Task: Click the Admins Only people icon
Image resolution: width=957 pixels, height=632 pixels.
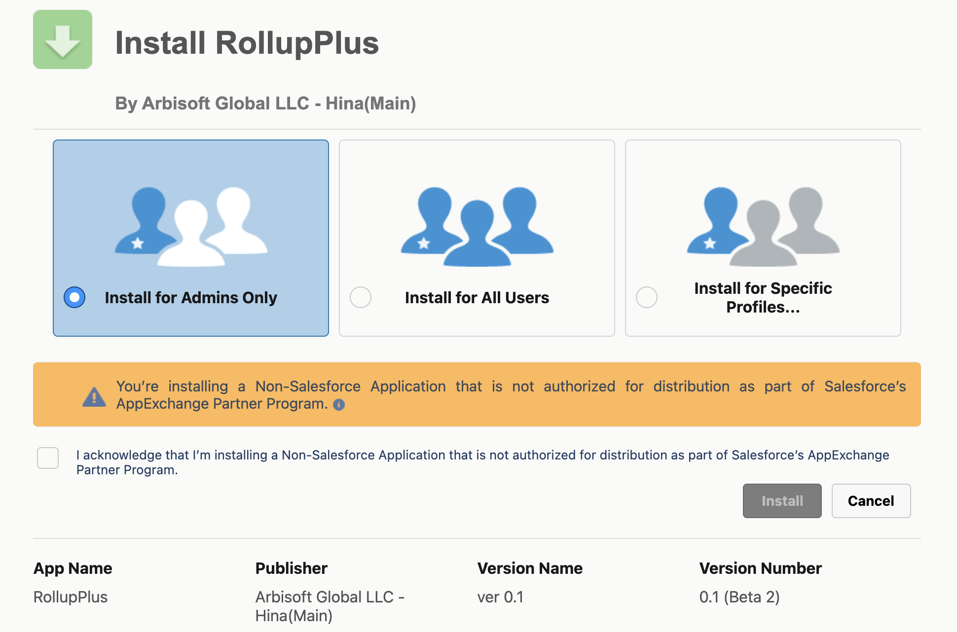Action: pyautogui.click(x=191, y=227)
